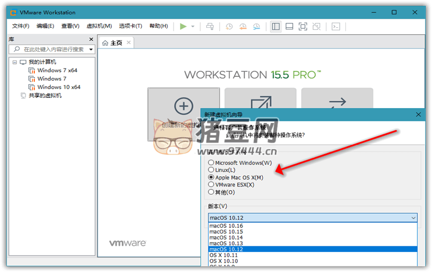Close the library panel with X
The height and width of the screenshot is (272, 432).
pyautogui.click(x=91, y=39)
